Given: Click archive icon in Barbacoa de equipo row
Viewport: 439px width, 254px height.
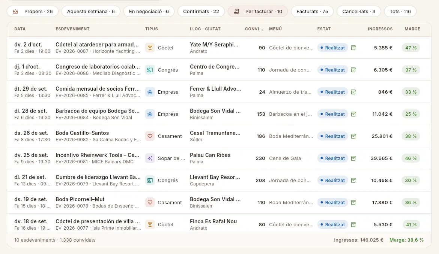Looking at the screenshot, I should 353,114.
